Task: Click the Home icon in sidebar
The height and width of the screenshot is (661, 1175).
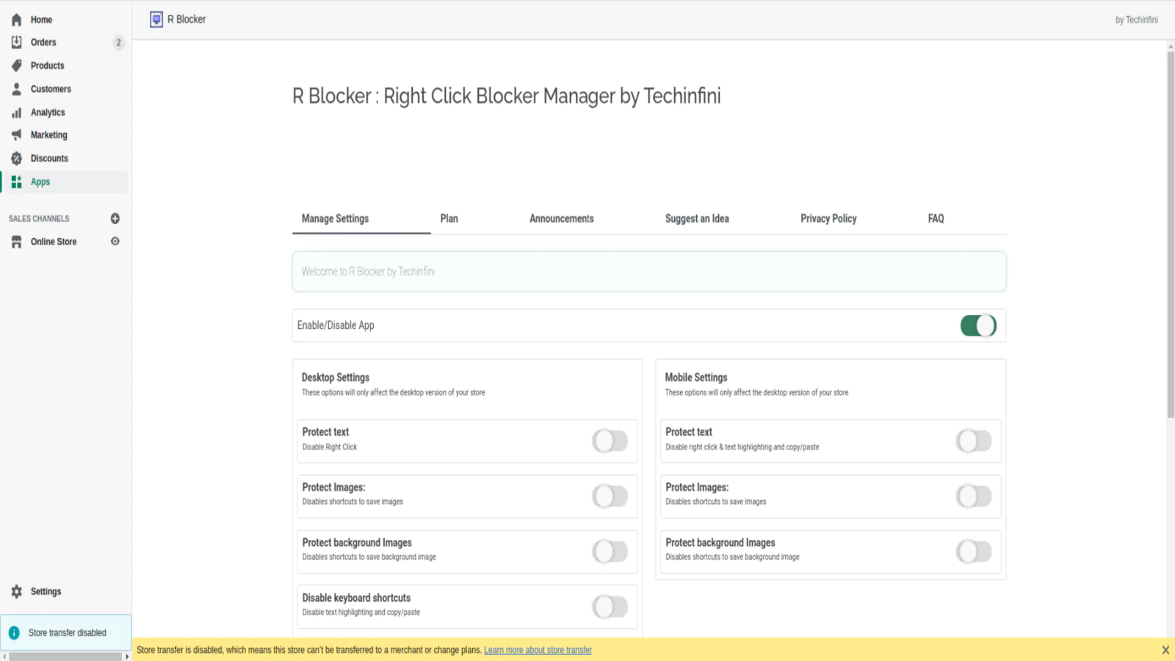Action: [x=16, y=20]
